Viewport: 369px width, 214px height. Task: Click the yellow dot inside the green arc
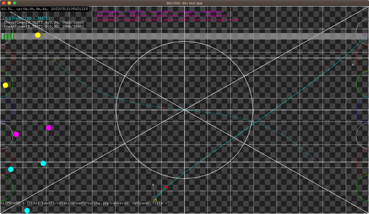5,85
